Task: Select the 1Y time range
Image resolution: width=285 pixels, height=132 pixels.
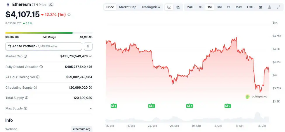Action: click(x=229, y=7)
